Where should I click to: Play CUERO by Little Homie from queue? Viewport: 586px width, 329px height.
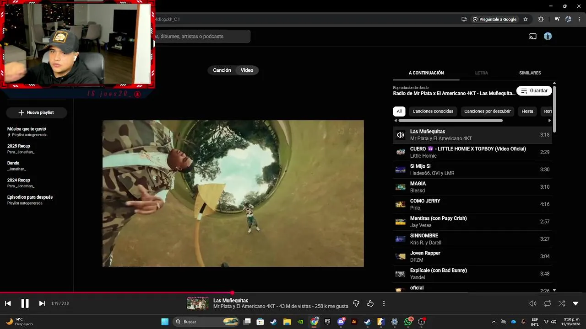pyautogui.click(x=472, y=152)
